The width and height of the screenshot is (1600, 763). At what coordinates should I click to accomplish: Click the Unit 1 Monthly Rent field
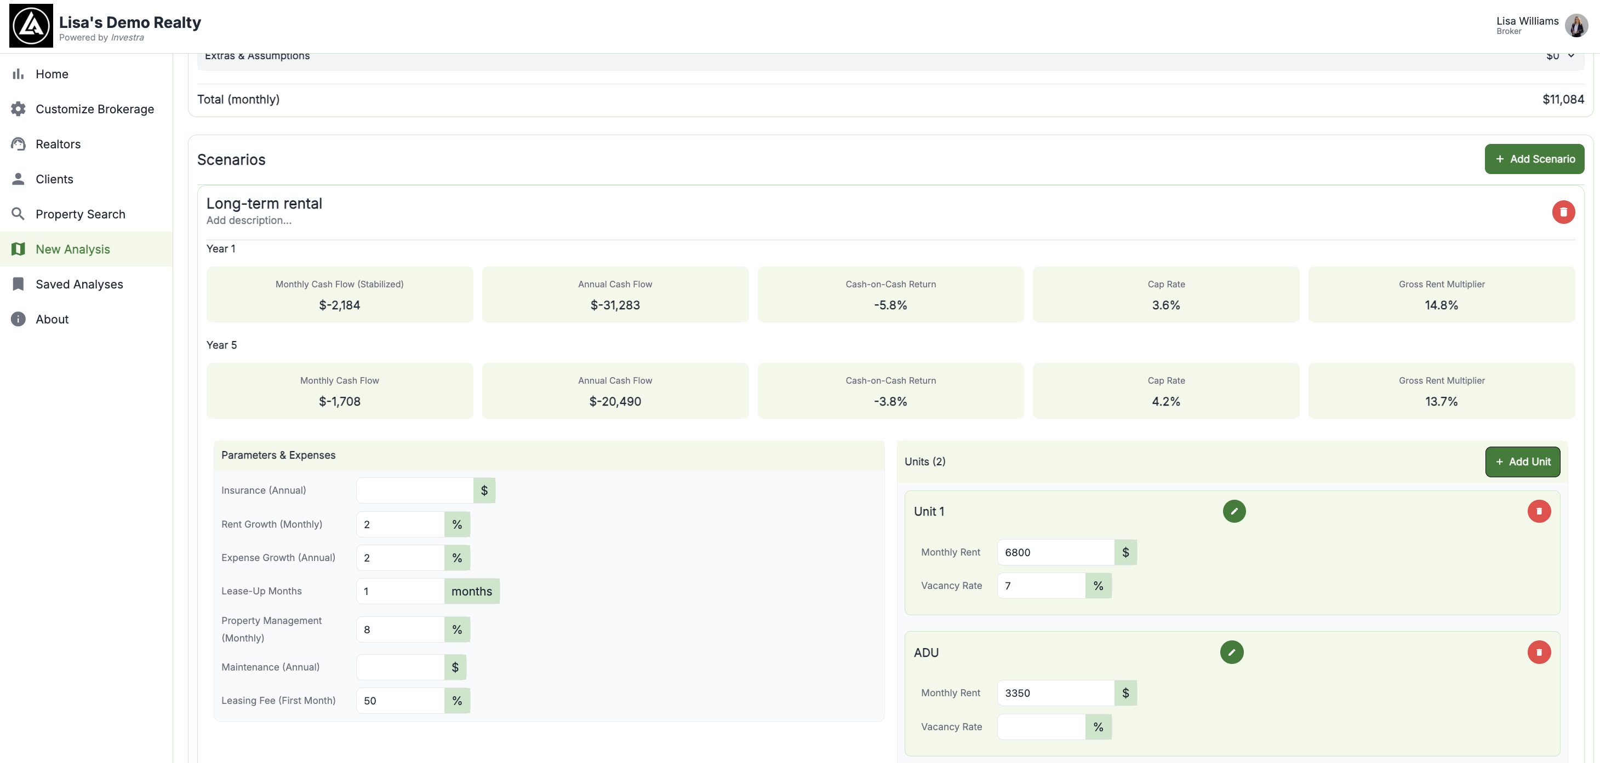tap(1055, 552)
